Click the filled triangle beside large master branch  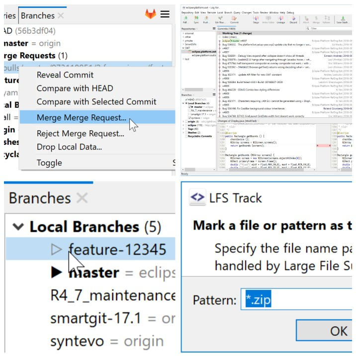point(56,272)
